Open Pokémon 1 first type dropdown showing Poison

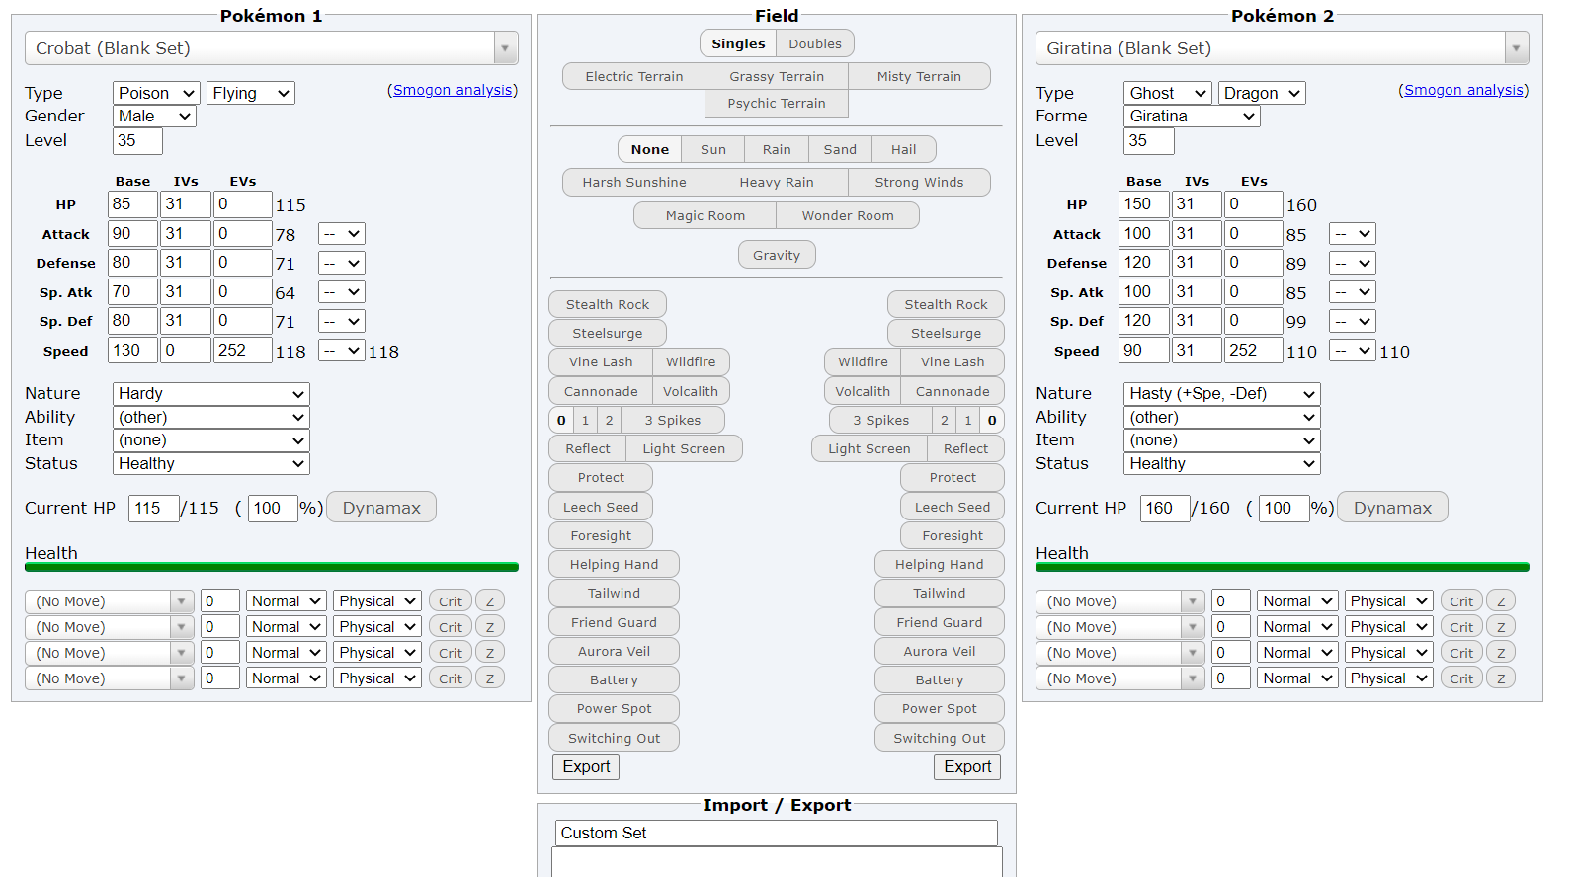[156, 93]
